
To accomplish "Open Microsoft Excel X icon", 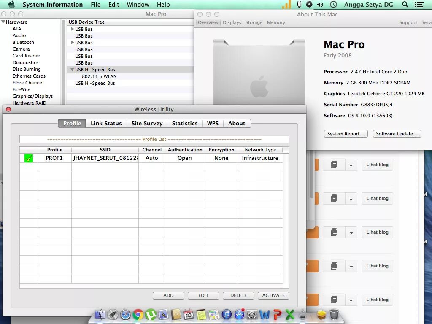I will 290,314.
